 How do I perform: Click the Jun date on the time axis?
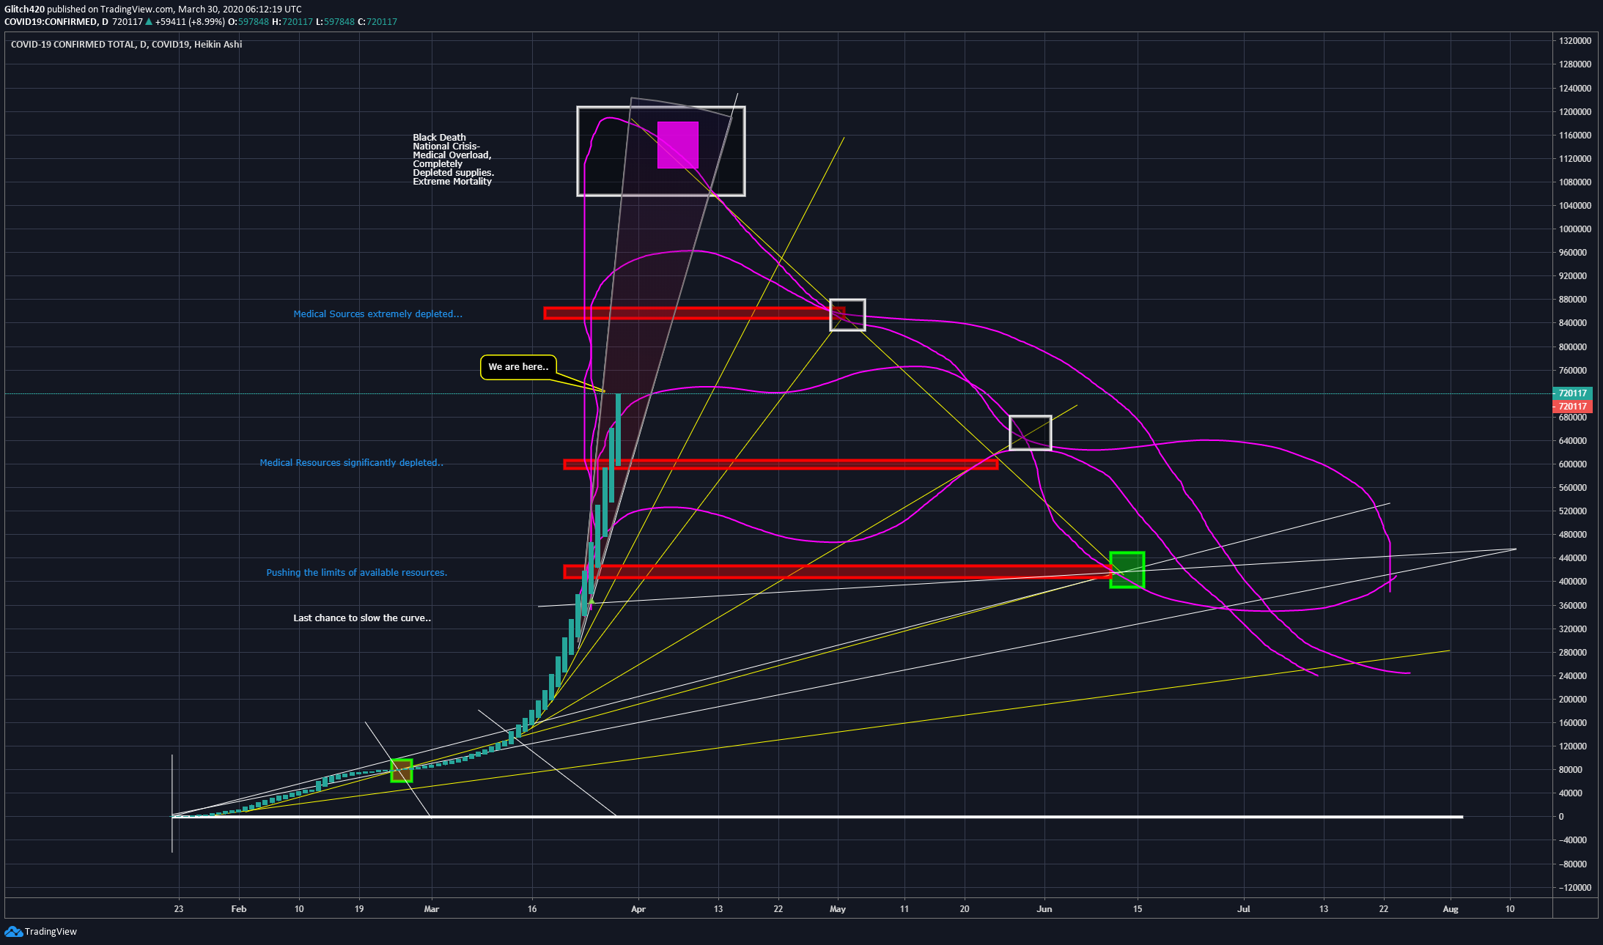pyautogui.click(x=1044, y=909)
